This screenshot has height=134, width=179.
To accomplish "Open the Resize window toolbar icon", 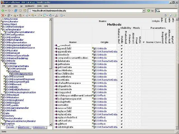I will (44, 15).
